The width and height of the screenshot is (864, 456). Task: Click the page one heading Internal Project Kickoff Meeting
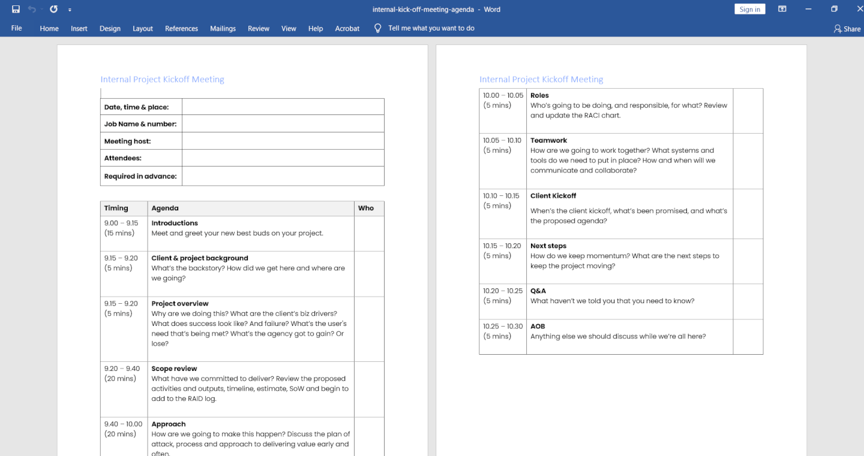[162, 79]
